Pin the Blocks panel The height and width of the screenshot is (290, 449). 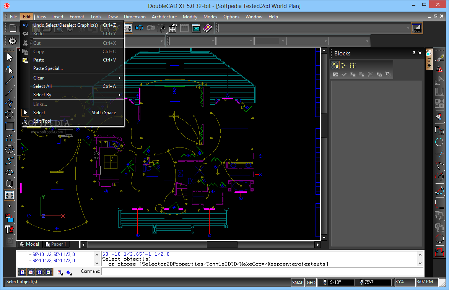point(414,53)
